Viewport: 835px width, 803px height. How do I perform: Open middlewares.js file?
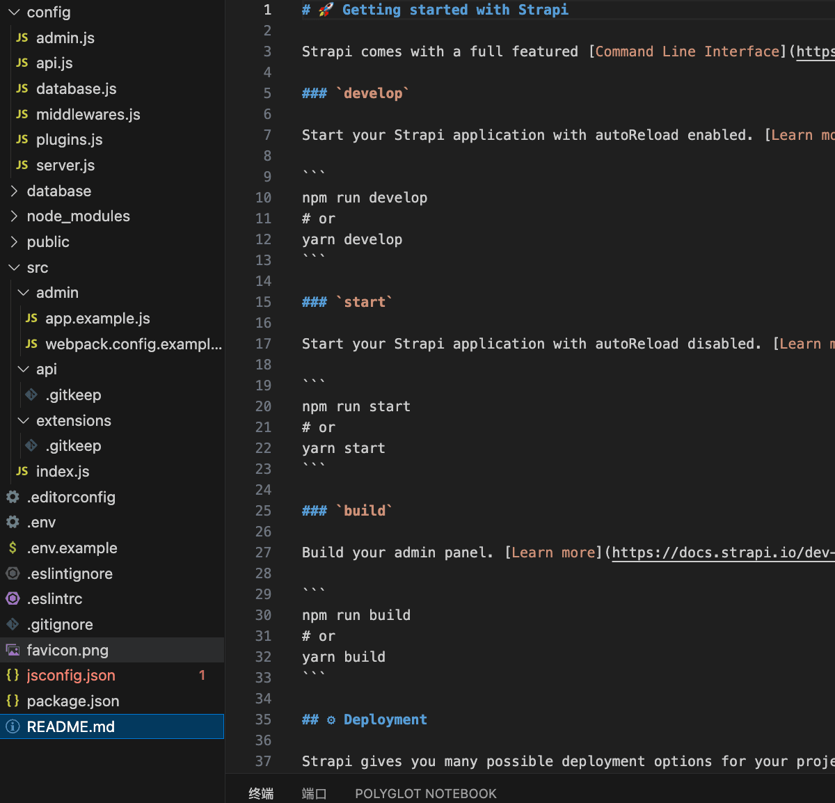coord(88,114)
